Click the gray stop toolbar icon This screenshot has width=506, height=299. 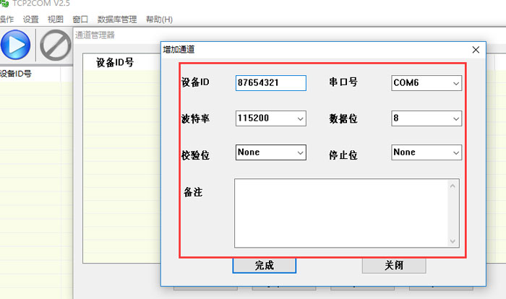click(x=55, y=45)
